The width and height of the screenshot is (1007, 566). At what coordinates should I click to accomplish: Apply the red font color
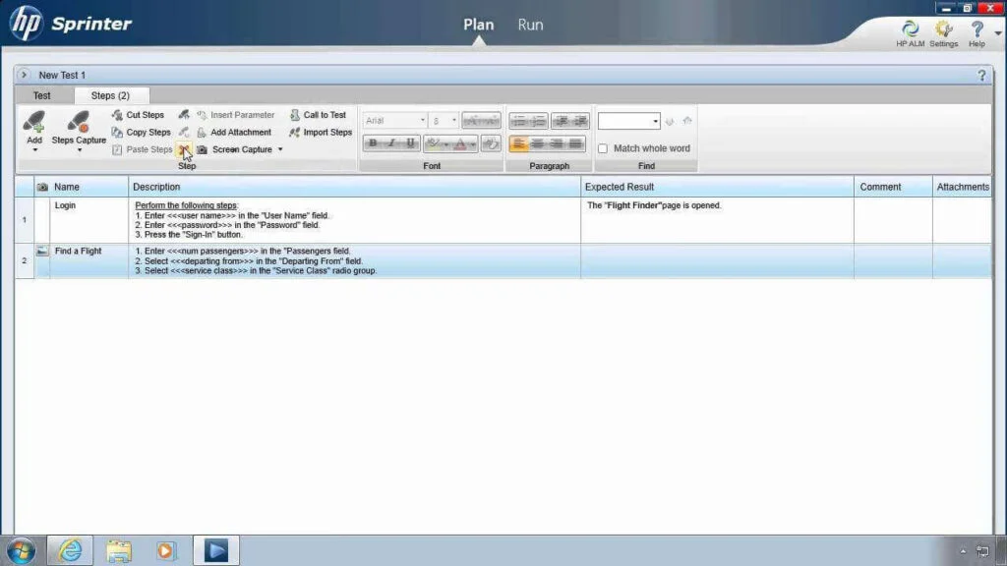(x=460, y=143)
